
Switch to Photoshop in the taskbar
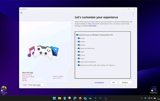tap(95, 98)
